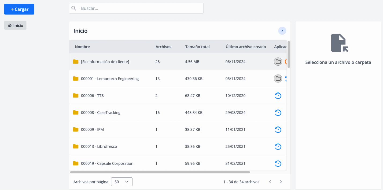Expand the panel with the chevron next to Inicio
The width and height of the screenshot is (383, 190).
click(282, 31)
